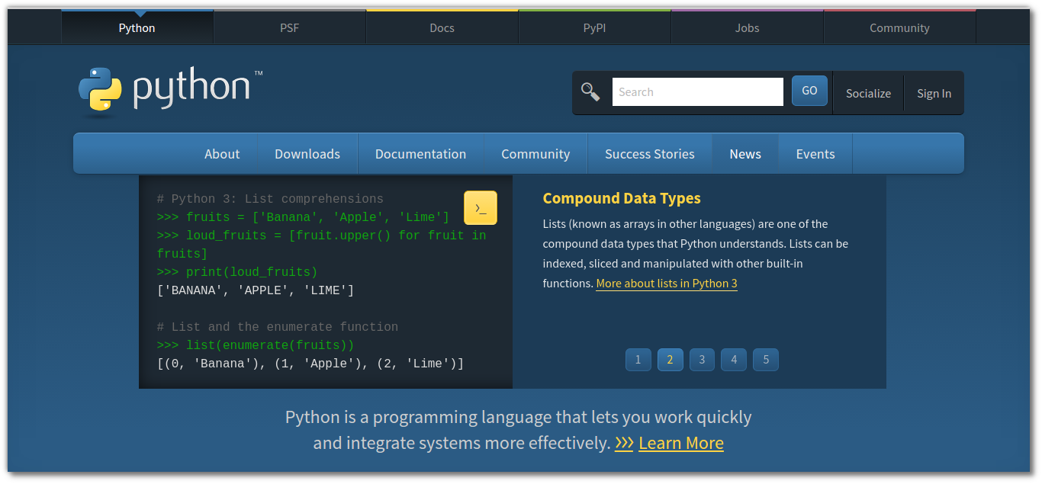Open the Documentation navigation menu

pyautogui.click(x=420, y=154)
